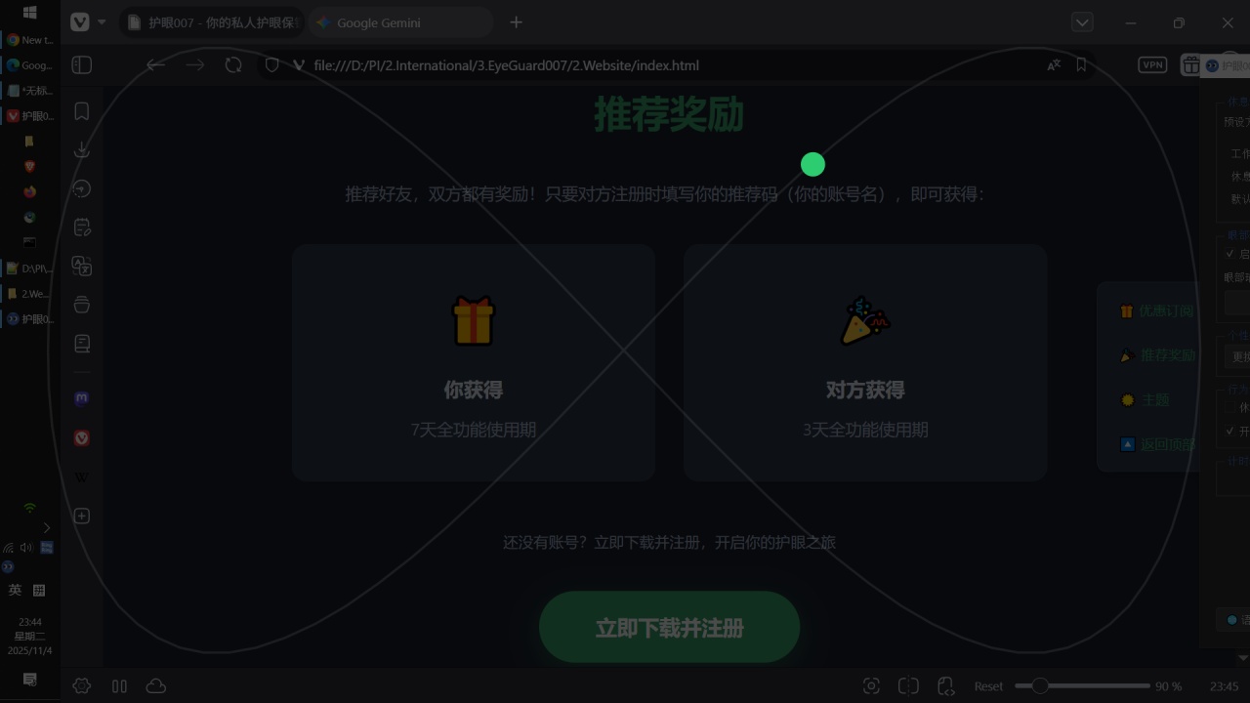Open the Bookmarks panel in the sidebar
Image resolution: width=1250 pixels, height=703 pixels.
click(82, 111)
